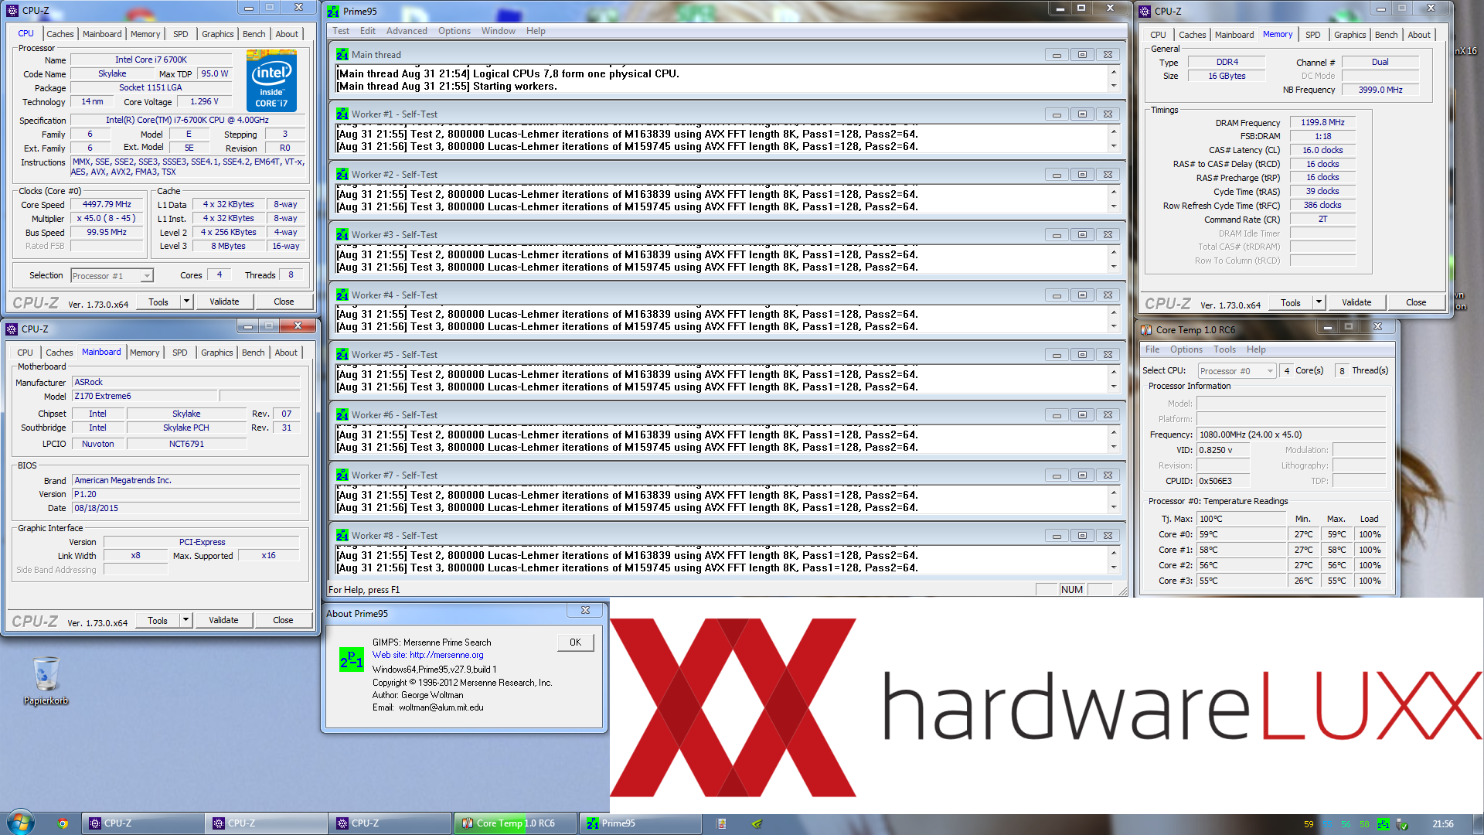Click the Worker #7 Self-Test window icon

point(342,475)
